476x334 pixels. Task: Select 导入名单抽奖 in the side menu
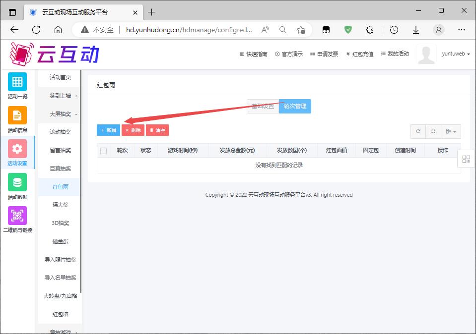pyautogui.click(x=60, y=278)
